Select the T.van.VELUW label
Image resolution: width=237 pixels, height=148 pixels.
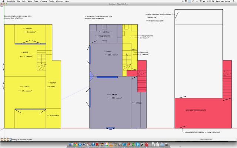point(151,17)
